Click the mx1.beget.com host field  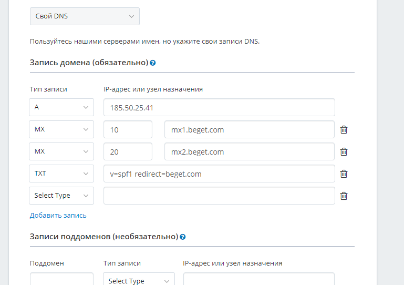(x=249, y=129)
